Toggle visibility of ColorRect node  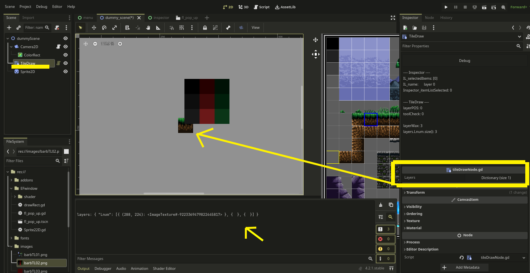[66, 55]
